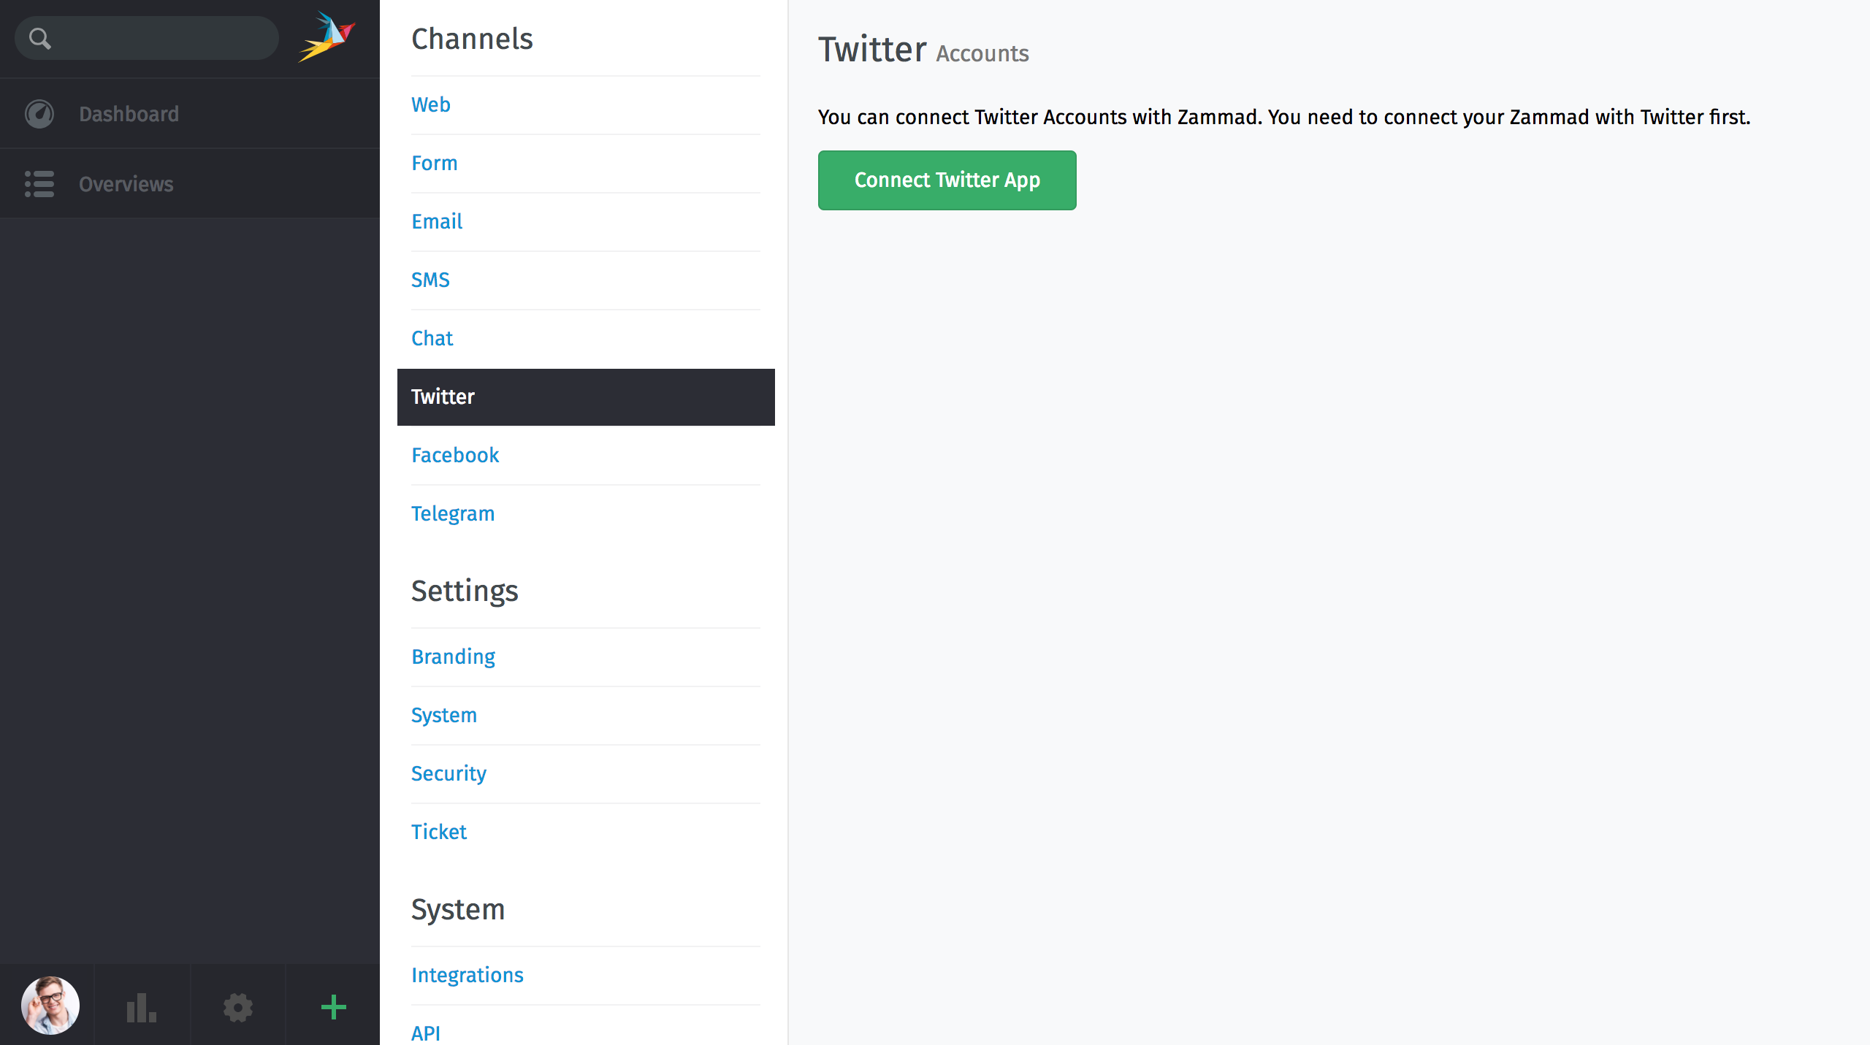Click the Overviews list icon
This screenshot has width=1870, height=1045.
point(39,184)
